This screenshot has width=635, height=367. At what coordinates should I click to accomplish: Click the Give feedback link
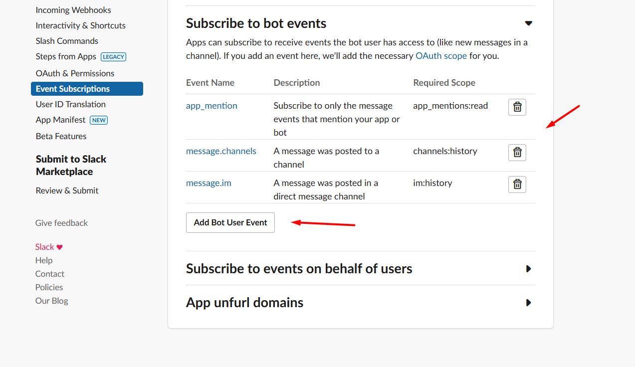pyautogui.click(x=61, y=223)
